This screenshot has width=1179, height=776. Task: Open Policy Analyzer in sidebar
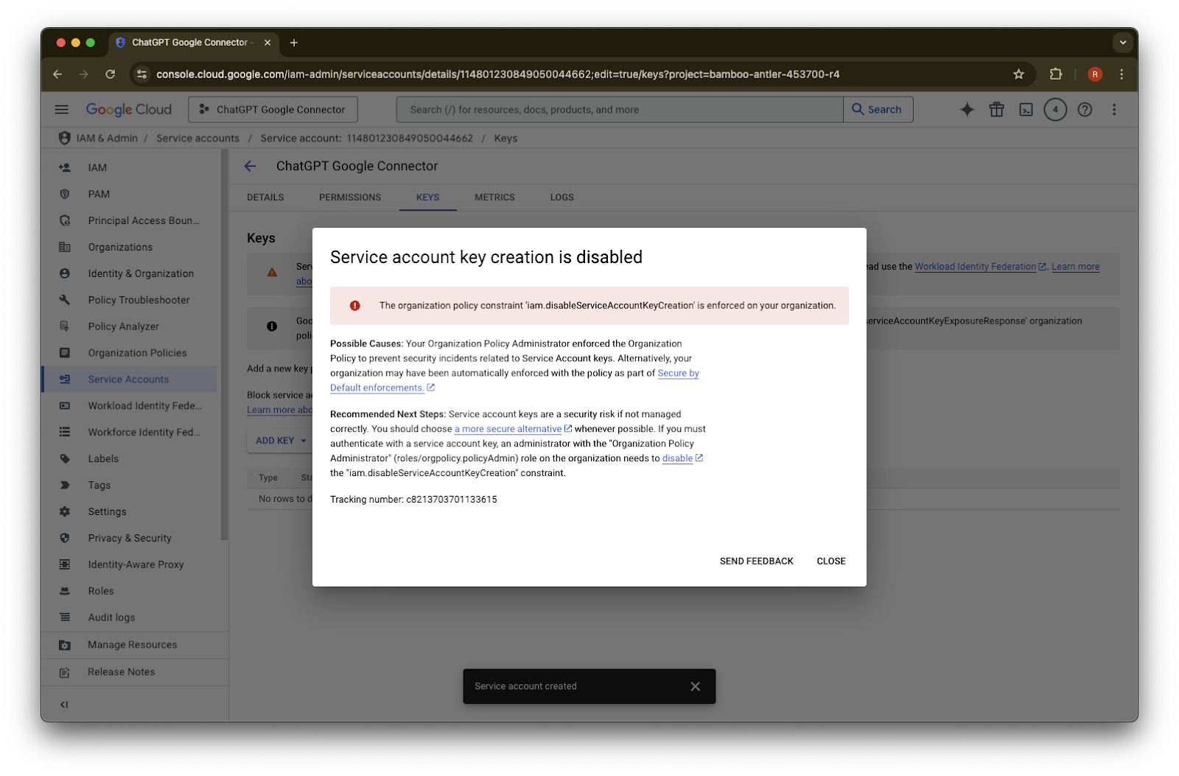pos(123,326)
